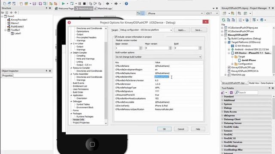Open the Data Explorer tab
The width and height of the screenshot is (275, 154).
coord(267,83)
